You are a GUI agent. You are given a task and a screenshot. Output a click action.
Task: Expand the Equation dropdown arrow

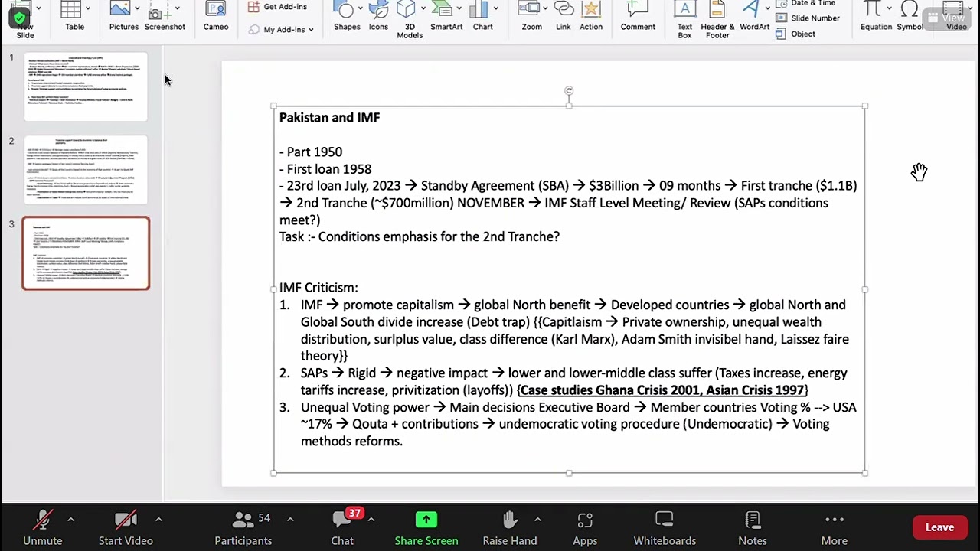[889, 8]
